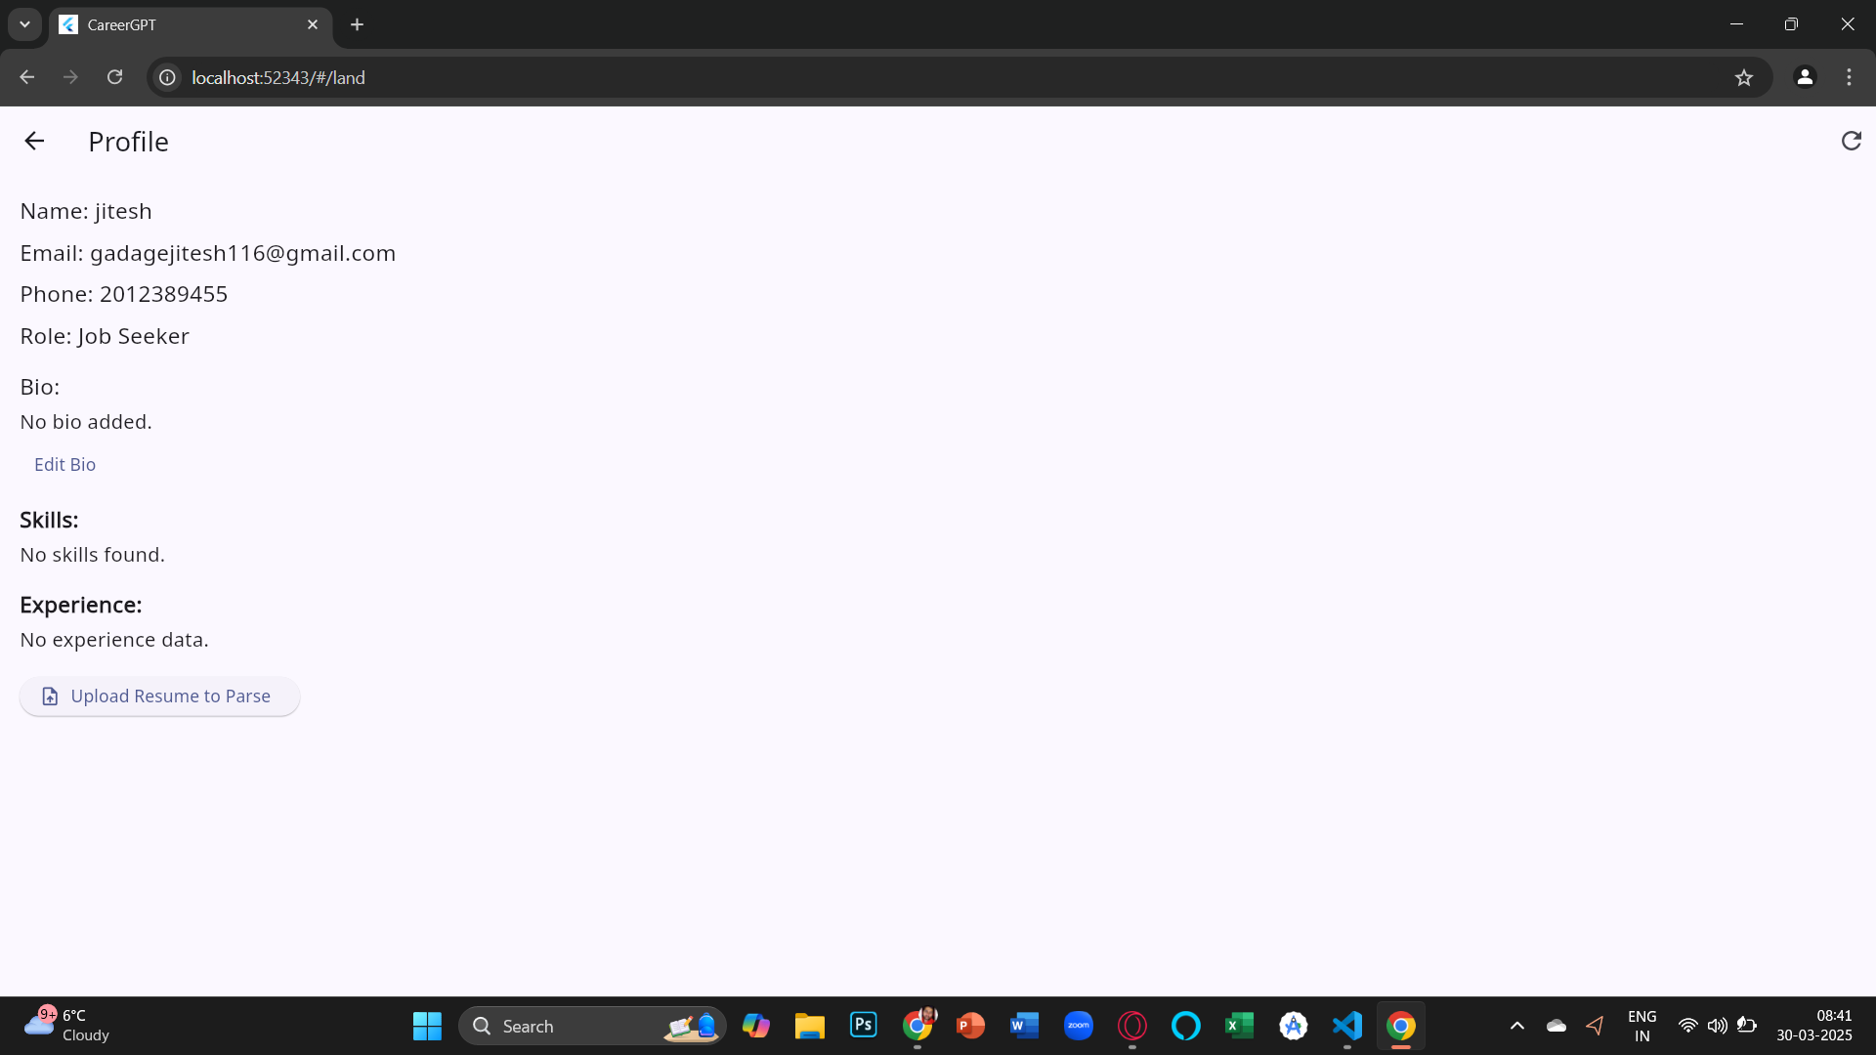Image resolution: width=1876 pixels, height=1055 pixels.
Task: Show hidden system tray icons chevron
Action: click(x=1517, y=1026)
